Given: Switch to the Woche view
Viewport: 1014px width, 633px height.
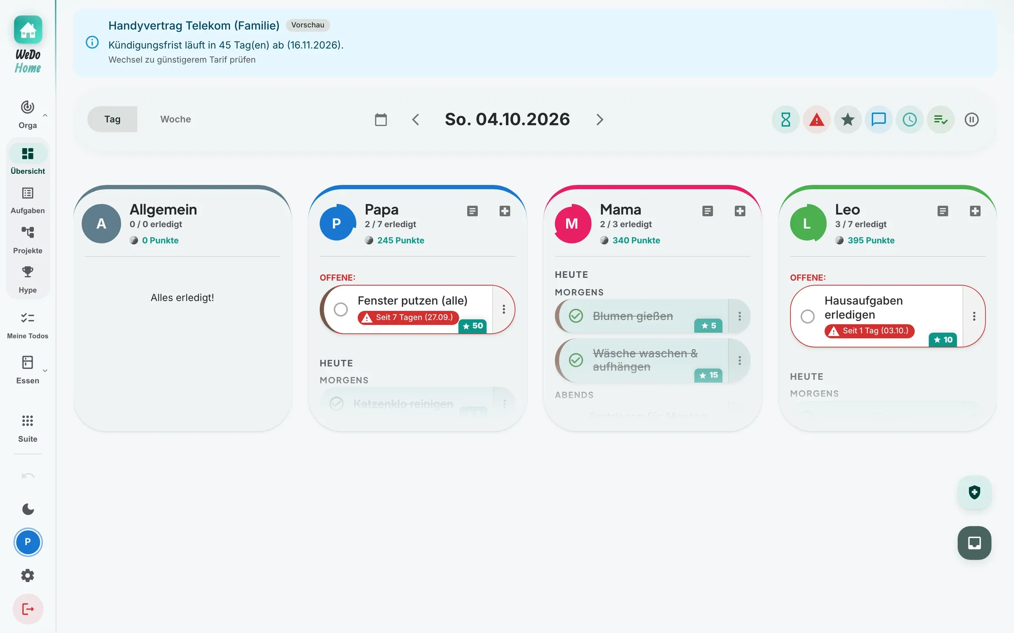Looking at the screenshot, I should pyautogui.click(x=175, y=119).
